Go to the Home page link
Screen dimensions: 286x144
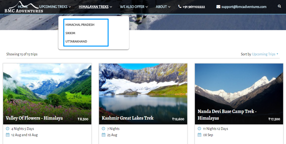23,7
